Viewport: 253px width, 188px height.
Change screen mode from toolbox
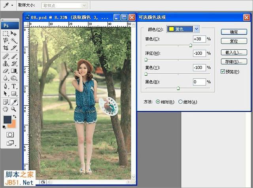click(x=10, y=143)
